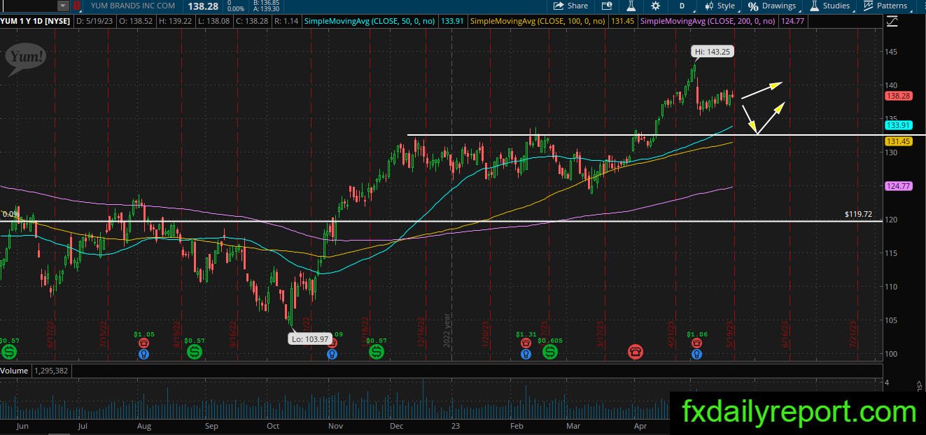This screenshot has height=435, width=926.
Task: Open the news clock icon in toolbar
Action: click(x=607, y=6)
